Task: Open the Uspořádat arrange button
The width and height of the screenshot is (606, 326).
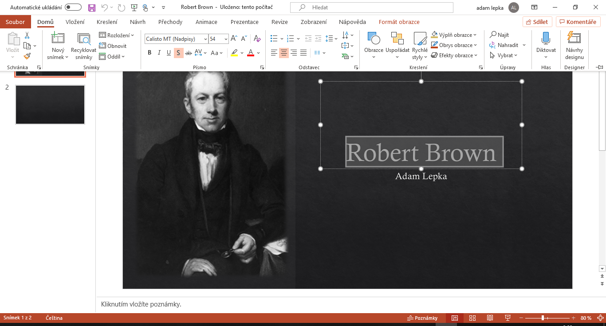Action: 397,46
